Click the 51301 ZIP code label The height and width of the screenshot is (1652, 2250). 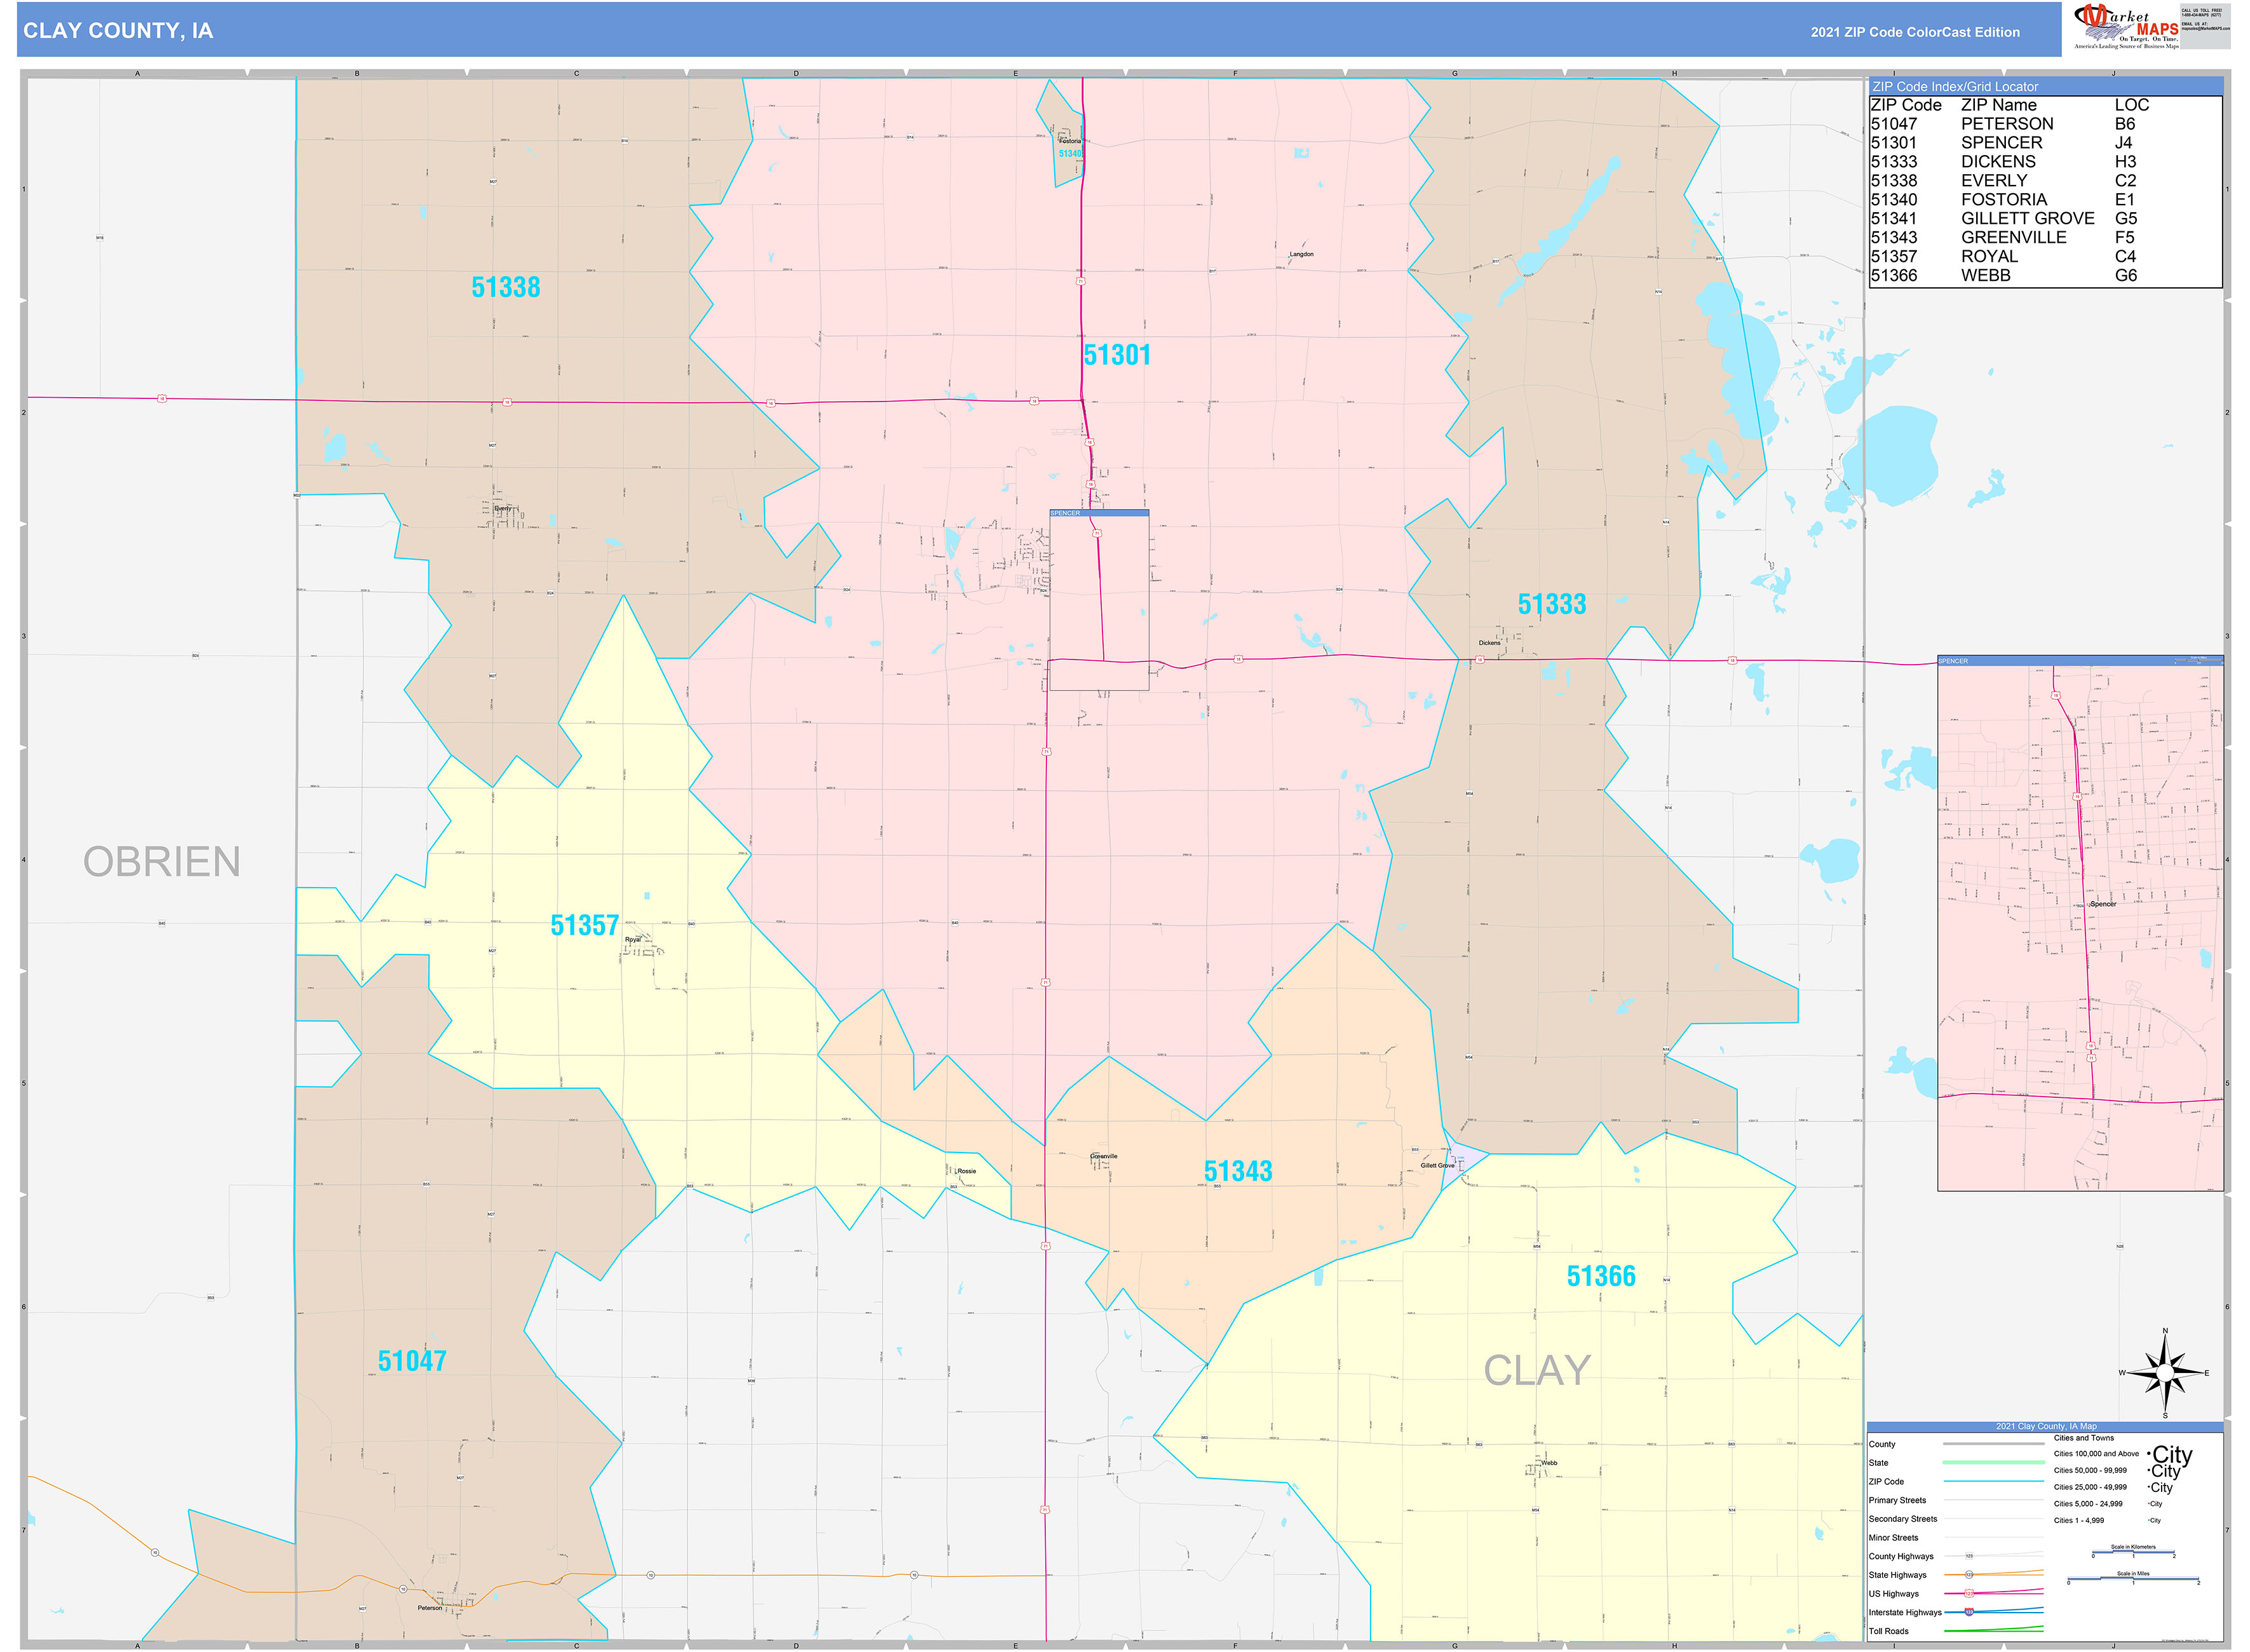coord(1117,355)
